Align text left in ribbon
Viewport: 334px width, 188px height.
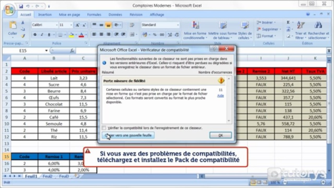(94, 34)
